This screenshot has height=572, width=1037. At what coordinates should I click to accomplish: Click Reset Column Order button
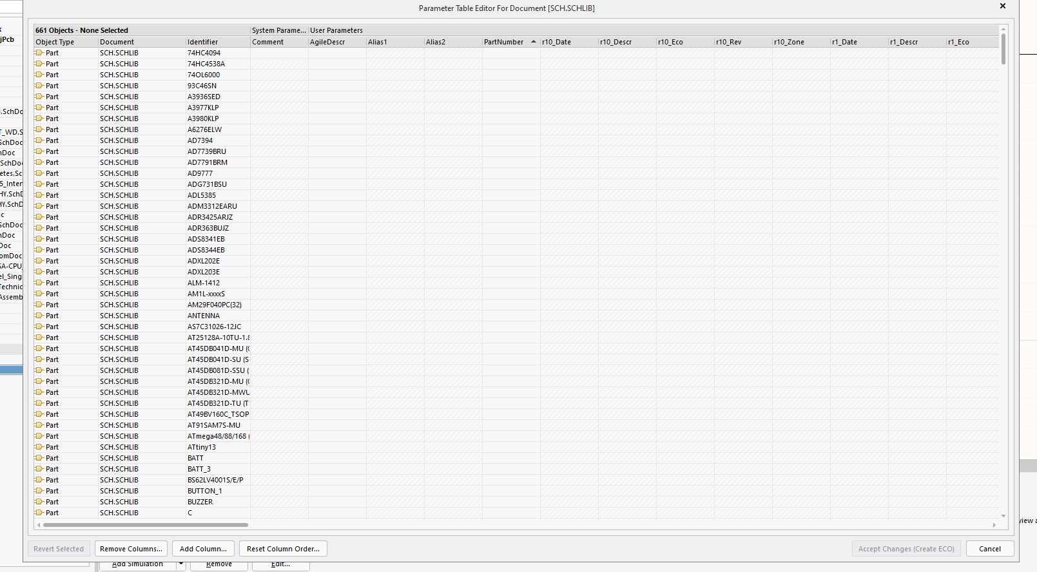283,549
